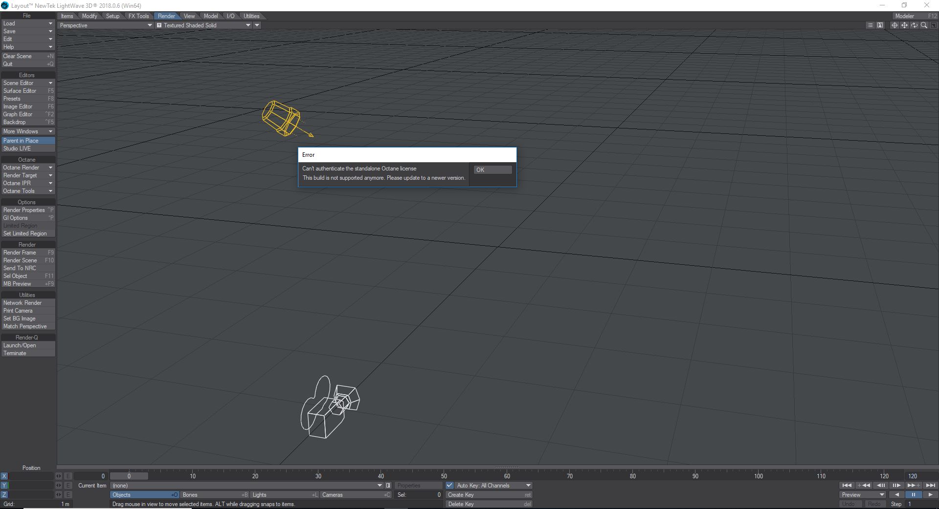This screenshot has height=509, width=939.
Task: Expand the Save dropdown menu
Action: 28,31
